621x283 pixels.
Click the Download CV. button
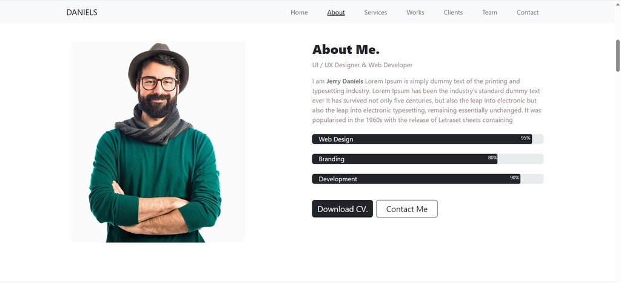pos(343,208)
